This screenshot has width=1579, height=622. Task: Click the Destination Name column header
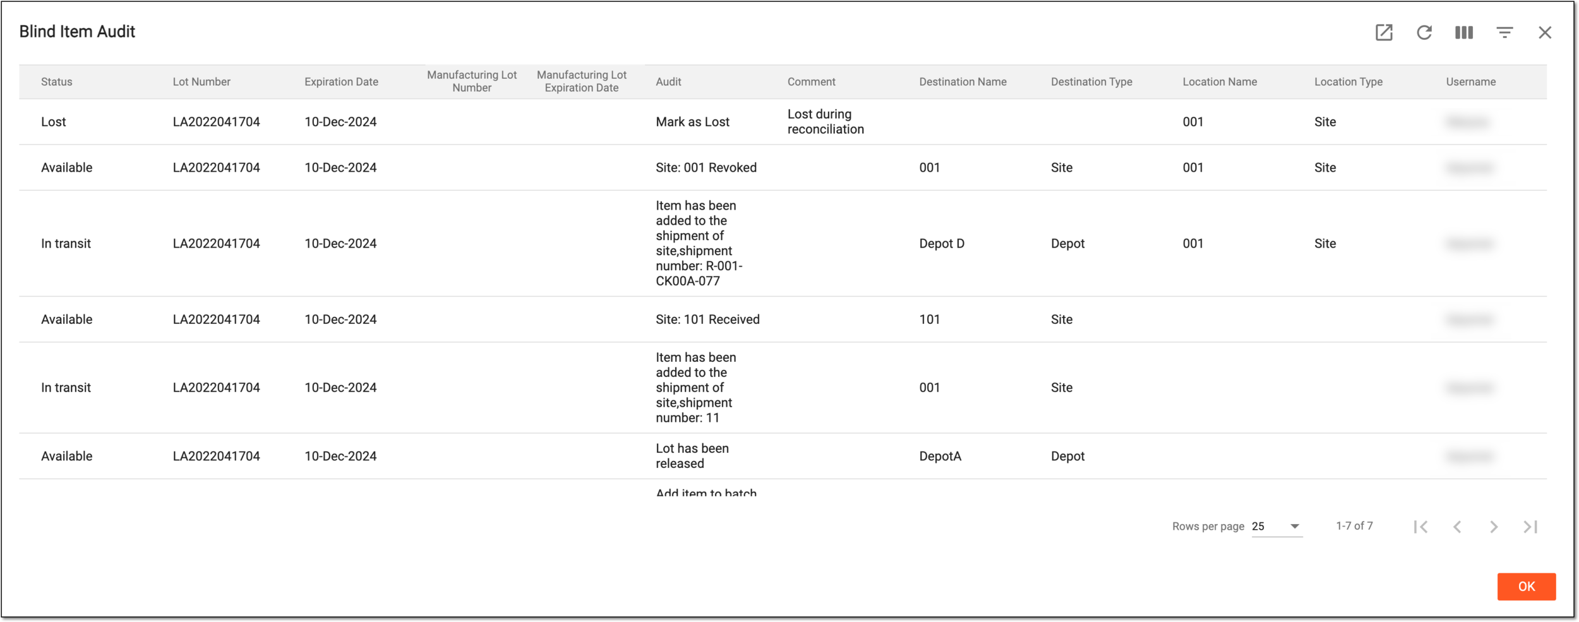click(x=963, y=81)
